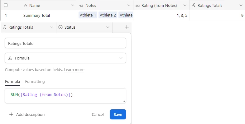Screen dimensions: 245x124
Task: Click the formula editor resize handle
Action: (124, 101)
